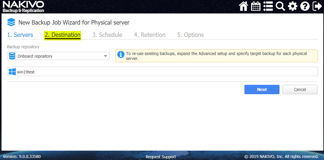The image size is (324, 160).
Task: Click the Windows icon beside win19test
Action: coord(12,72)
